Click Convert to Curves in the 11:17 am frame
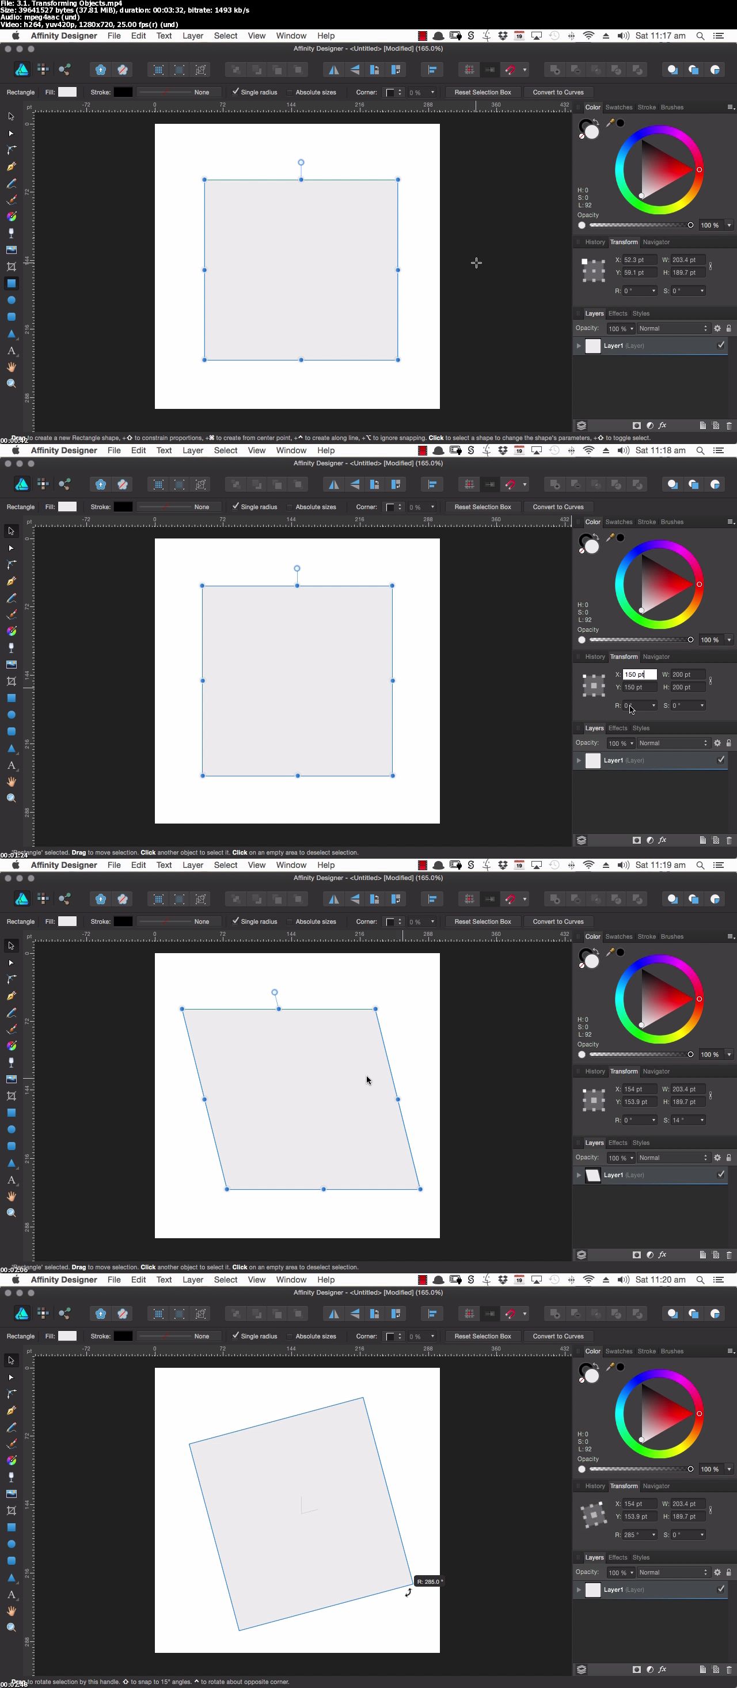737x1688 pixels. coord(558,92)
